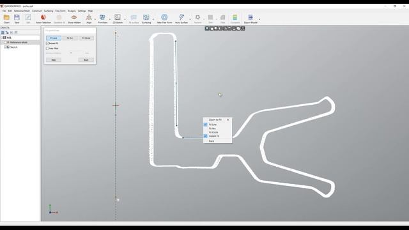Open the Edit menu
Viewport: 409px width, 230px height.
point(10,11)
